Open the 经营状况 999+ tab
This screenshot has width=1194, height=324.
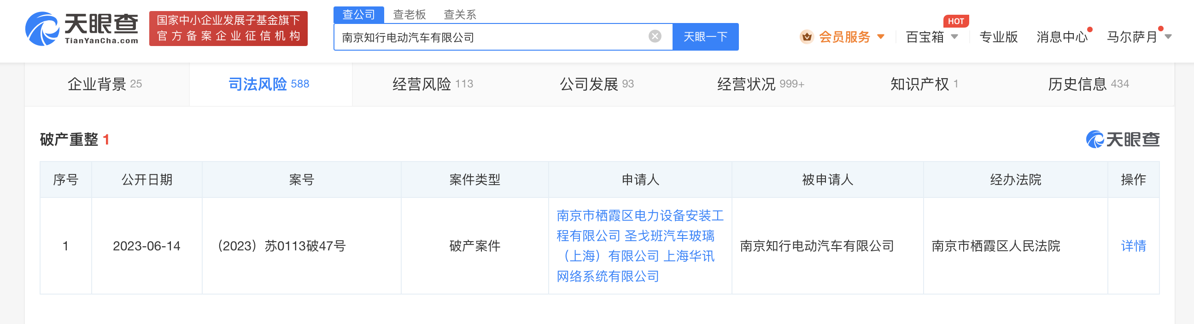click(761, 84)
